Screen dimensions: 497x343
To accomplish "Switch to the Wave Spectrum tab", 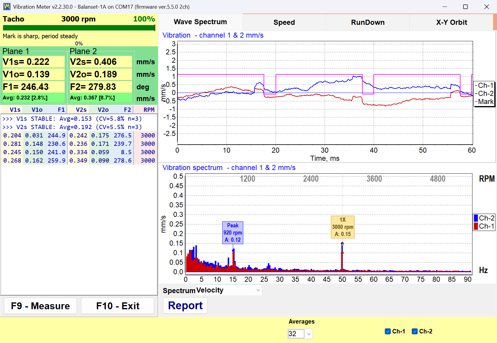I will click(200, 22).
